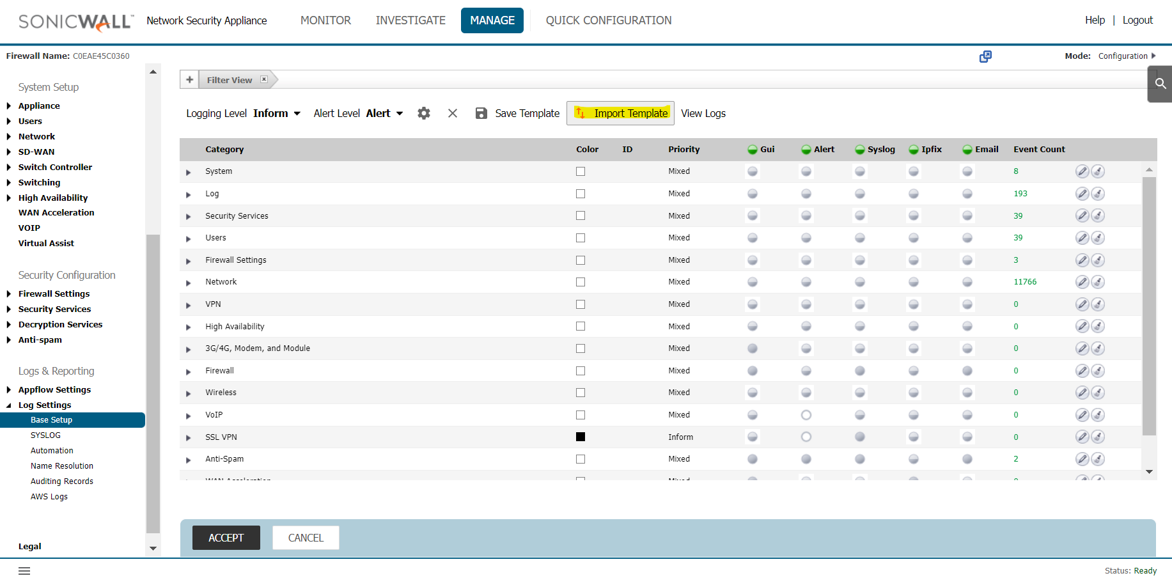This screenshot has height=578, width=1172.
Task: Click the Logout link
Action: 1137,20
